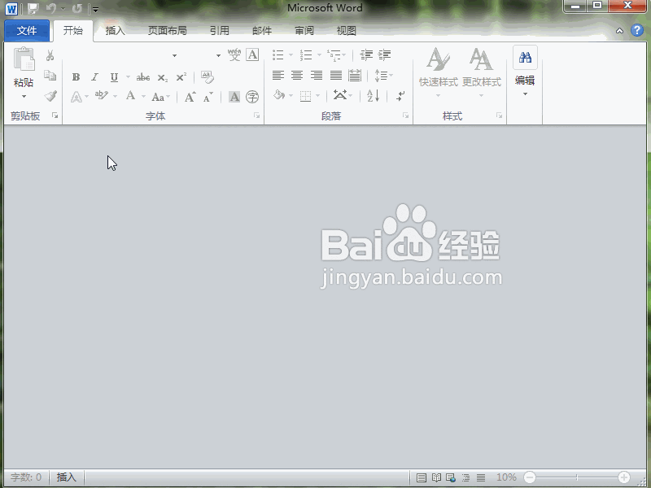Click the line spacing icon
Image resolution: width=651 pixels, height=488 pixels.
pyautogui.click(x=381, y=76)
